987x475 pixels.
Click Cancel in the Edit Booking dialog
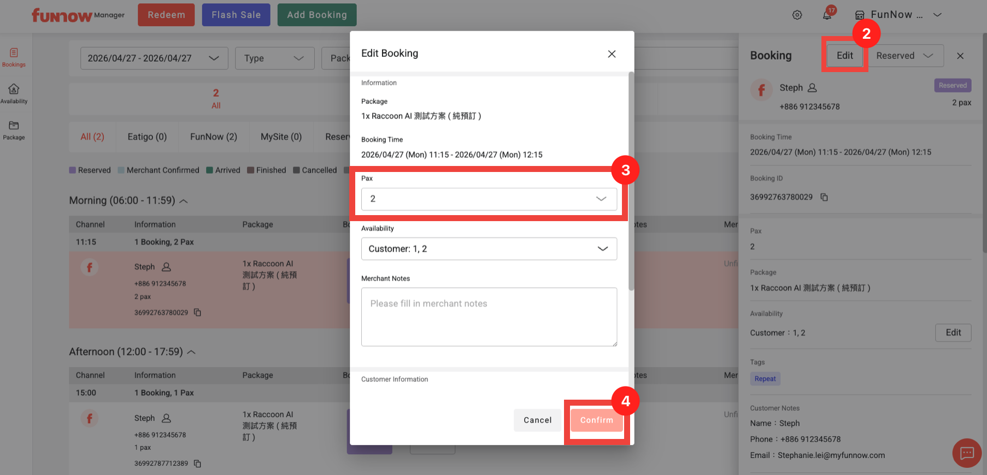[x=537, y=420]
